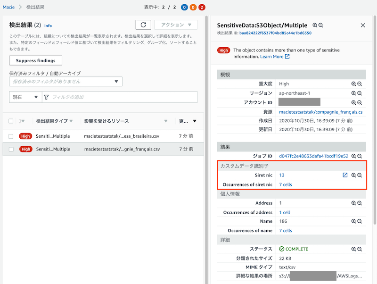377x284 pixels.
Task: Go to Macie breadcrumb link
Action: (8, 7)
